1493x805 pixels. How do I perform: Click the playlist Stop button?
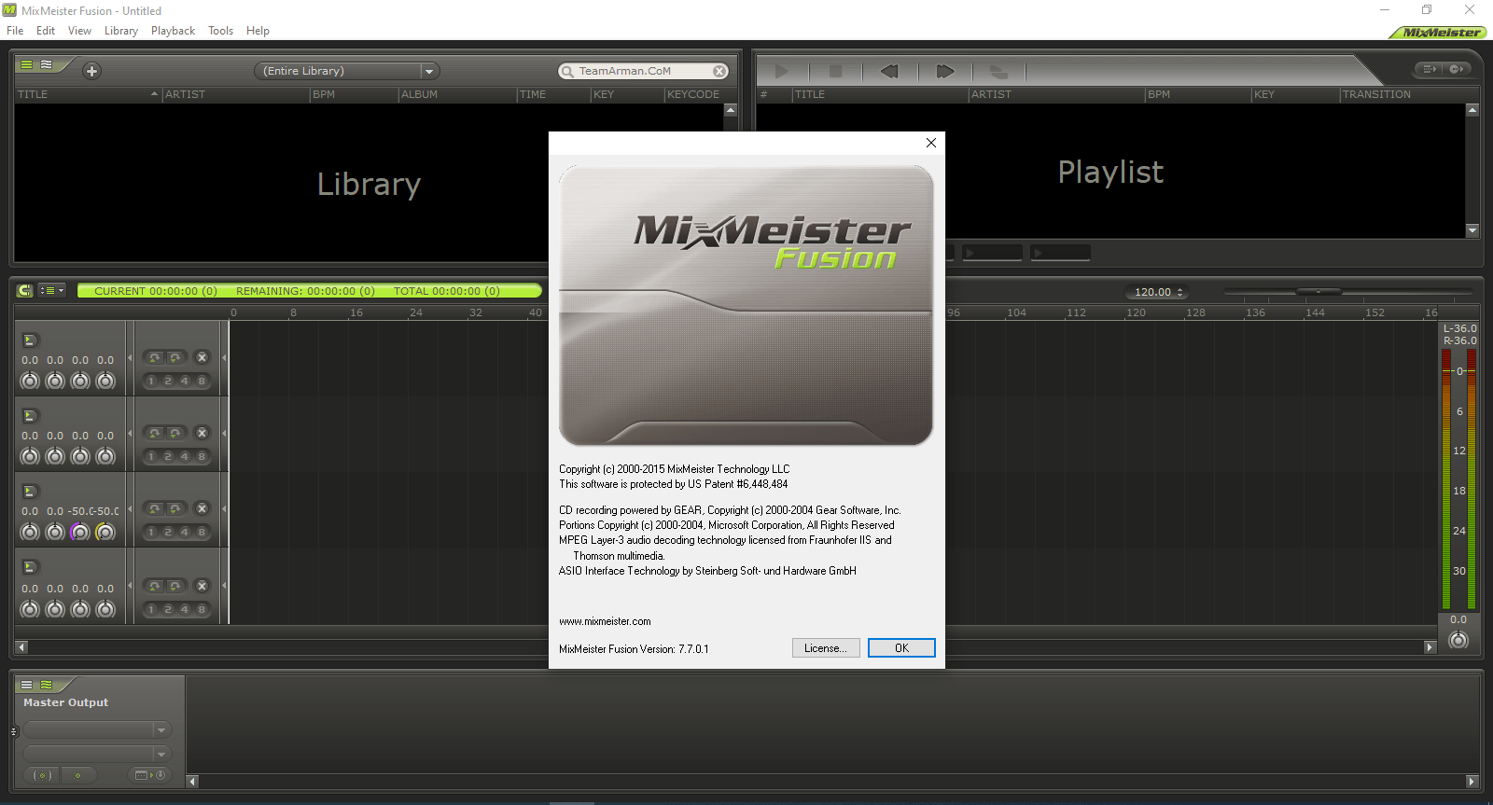point(835,71)
